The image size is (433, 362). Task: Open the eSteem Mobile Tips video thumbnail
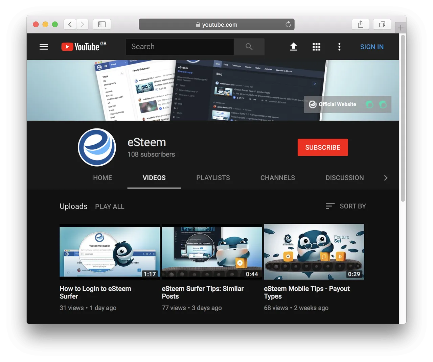click(x=314, y=252)
